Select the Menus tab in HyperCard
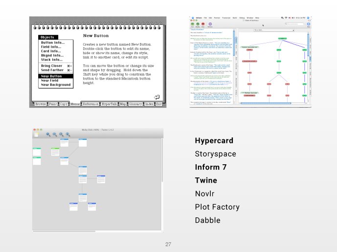The height and width of the screenshot is (252, 337). [x=75, y=104]
